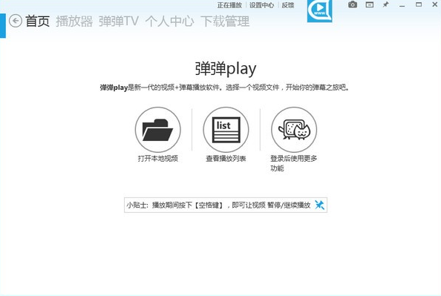
Task: Open the playlist list icon
Action: click(x=226, y=130)
